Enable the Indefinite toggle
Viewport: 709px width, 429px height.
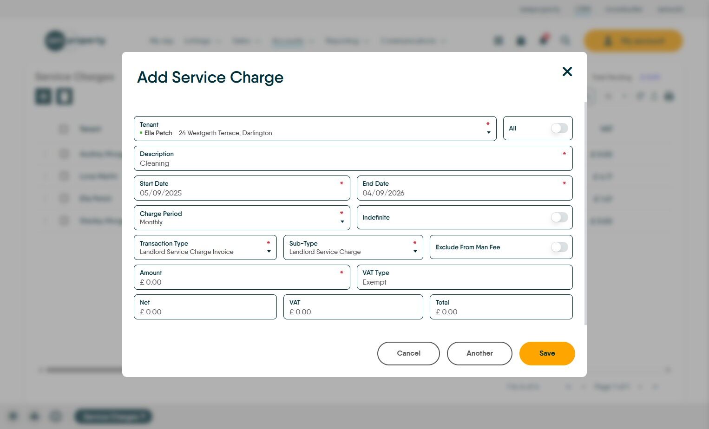point(559,217)
